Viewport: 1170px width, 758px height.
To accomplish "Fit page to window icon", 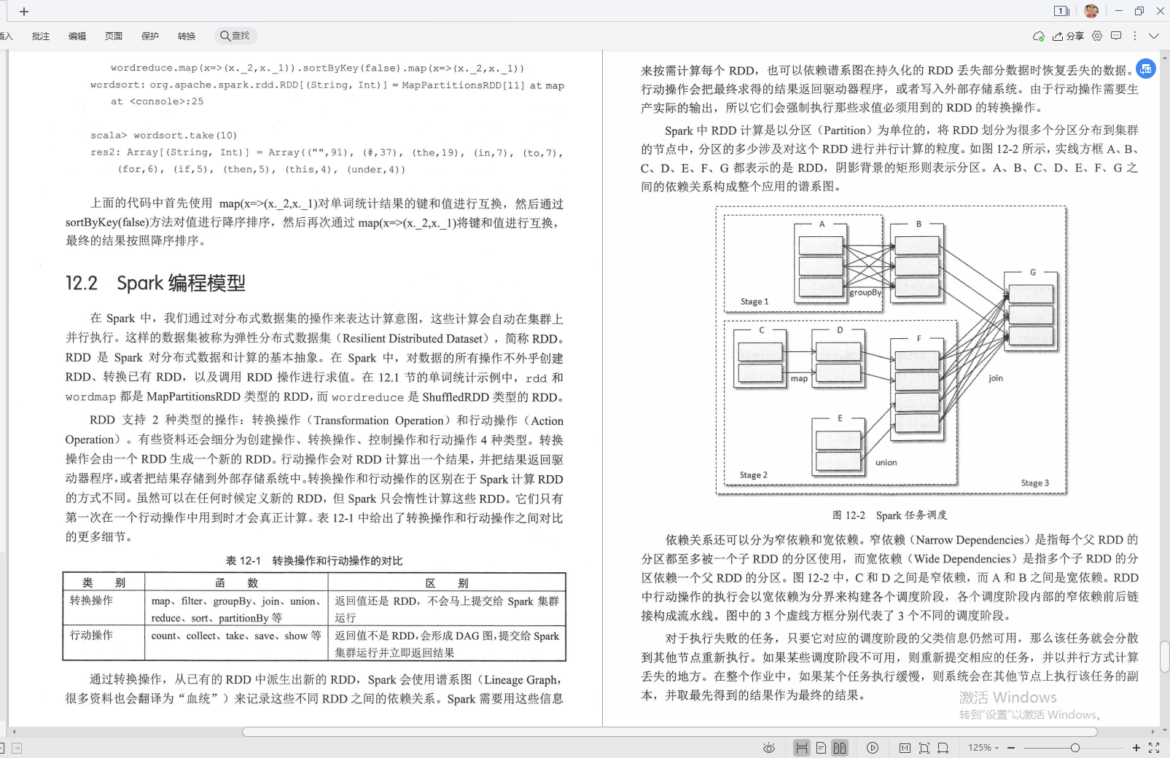I will click(924, 748).
